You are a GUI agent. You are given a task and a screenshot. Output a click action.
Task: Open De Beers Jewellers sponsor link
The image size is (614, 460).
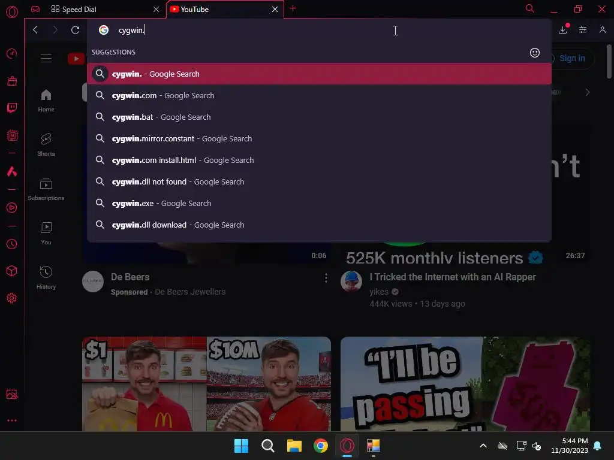(190, 292)
